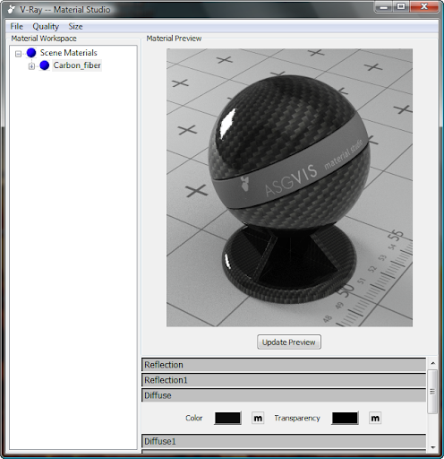Expand the Reflection1 rollout header
Image resolution: width=444 pixels, height=459 pixels.
(284, 380)
